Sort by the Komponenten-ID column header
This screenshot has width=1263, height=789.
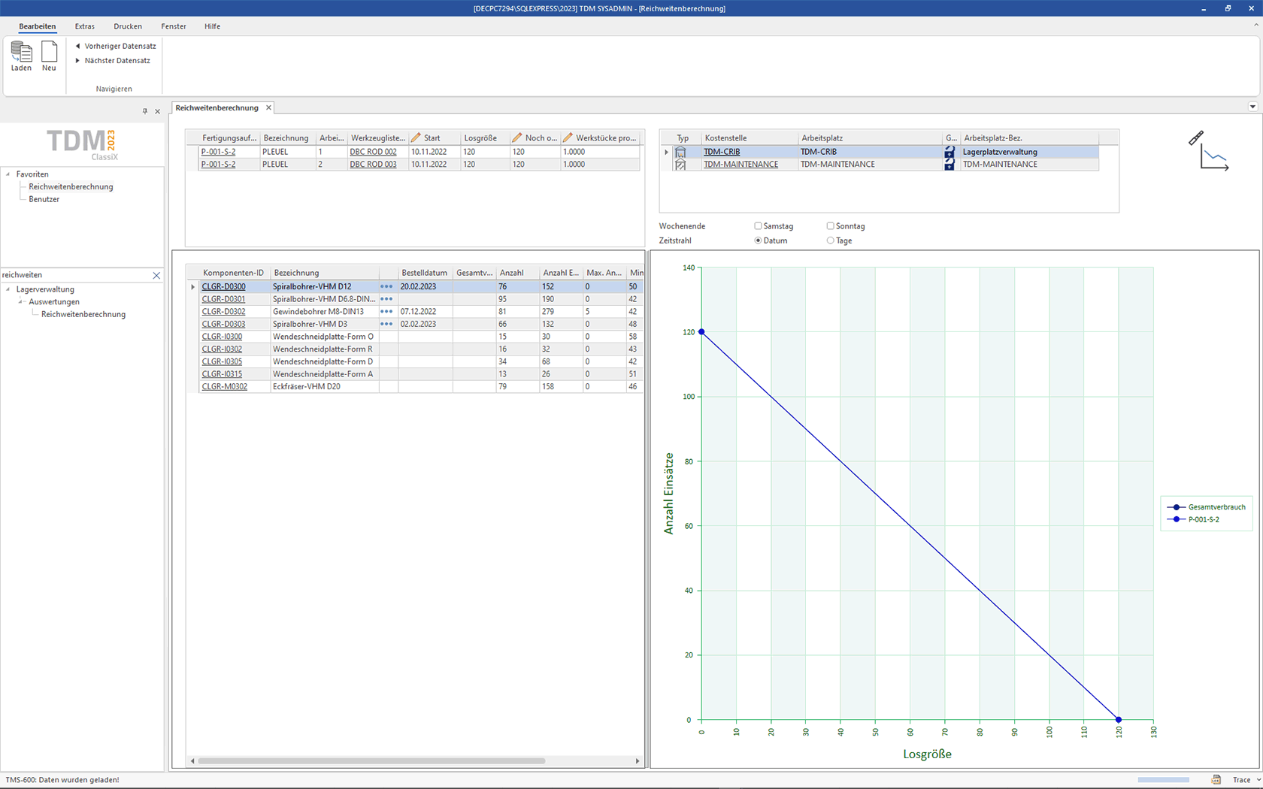point(235,273)
